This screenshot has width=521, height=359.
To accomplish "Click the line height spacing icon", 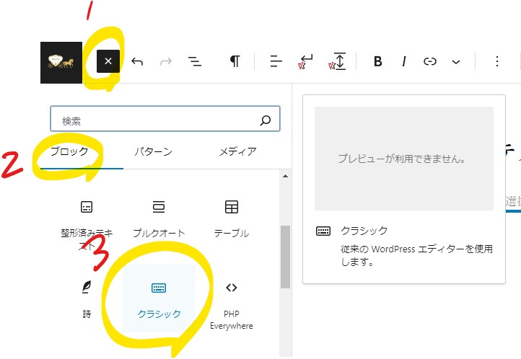I will coord(337,61).
